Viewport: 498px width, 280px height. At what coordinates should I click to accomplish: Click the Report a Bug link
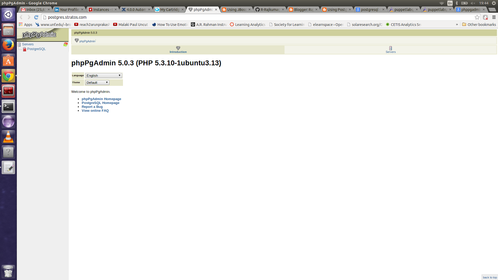click(x=92, y=107)
